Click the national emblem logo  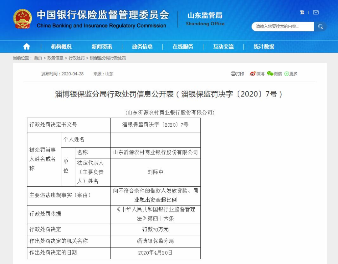22,19
